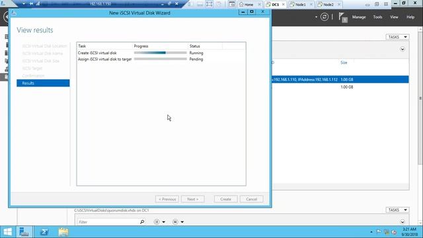Select the highlighted 1.00 GB virtual disk row

(340, 79)
